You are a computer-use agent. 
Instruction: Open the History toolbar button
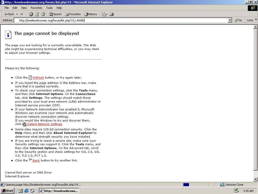click(x=91, y=14)
